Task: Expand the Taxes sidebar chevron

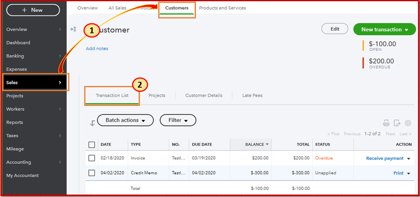Action: 60,136
